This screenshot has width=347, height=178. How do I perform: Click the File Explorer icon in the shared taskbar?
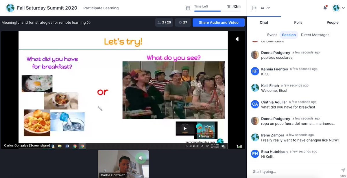[x=60, y=146]
